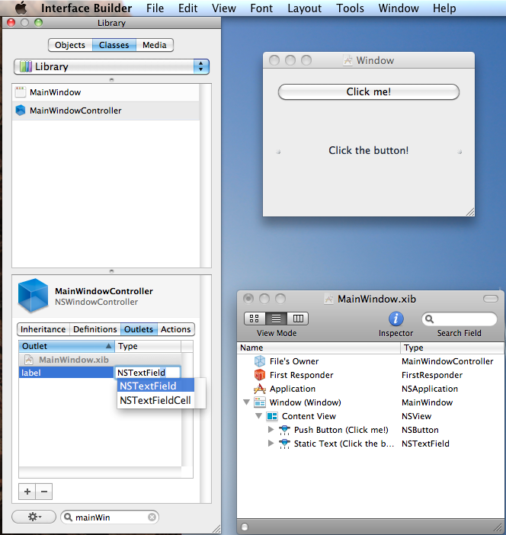Viewport: 506px width, 535px height.
Task: Click the Window (Window) icon in list
Action: tap(260, 402)
